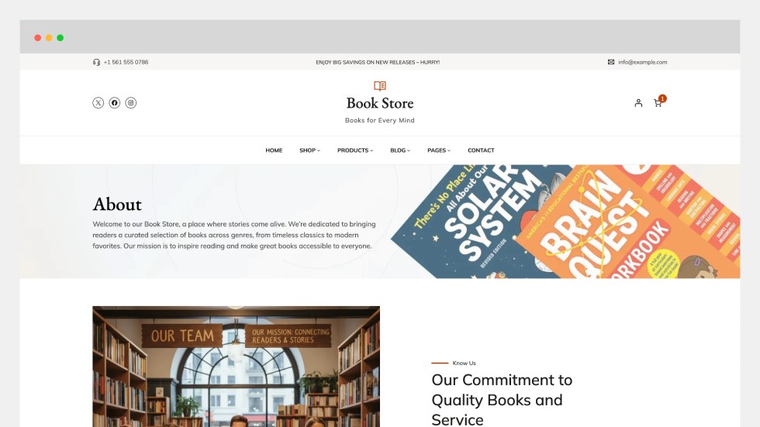Click the headset phone icon
Image resolution: width=760 pixels, height=427 pixels.
tap(96, 62)
